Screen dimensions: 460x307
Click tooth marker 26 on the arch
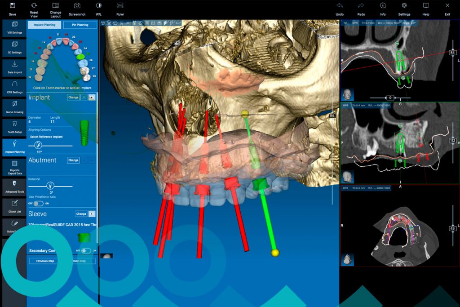coord(91,60)
